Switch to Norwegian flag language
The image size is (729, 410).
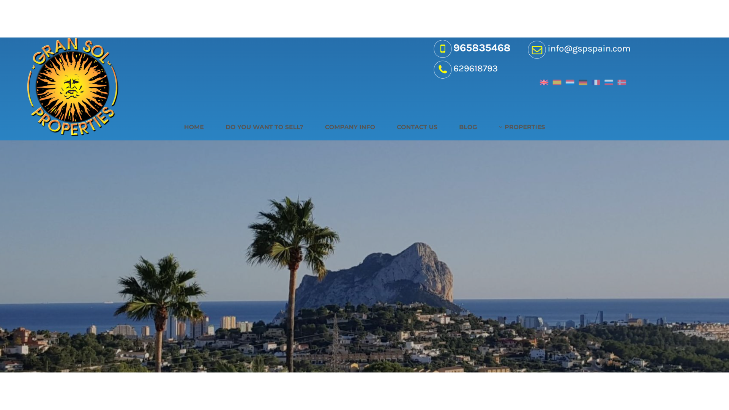pos(622,82)
